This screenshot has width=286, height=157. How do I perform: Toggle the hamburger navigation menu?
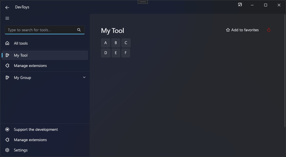(x=7, y=18)
